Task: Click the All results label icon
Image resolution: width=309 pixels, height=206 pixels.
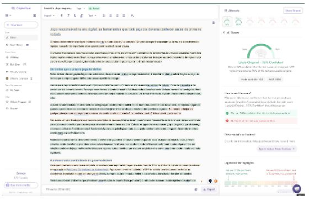Action: coord(226,10)
